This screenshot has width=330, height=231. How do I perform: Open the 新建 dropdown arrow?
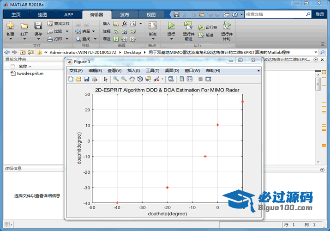[x=11, y=39]
